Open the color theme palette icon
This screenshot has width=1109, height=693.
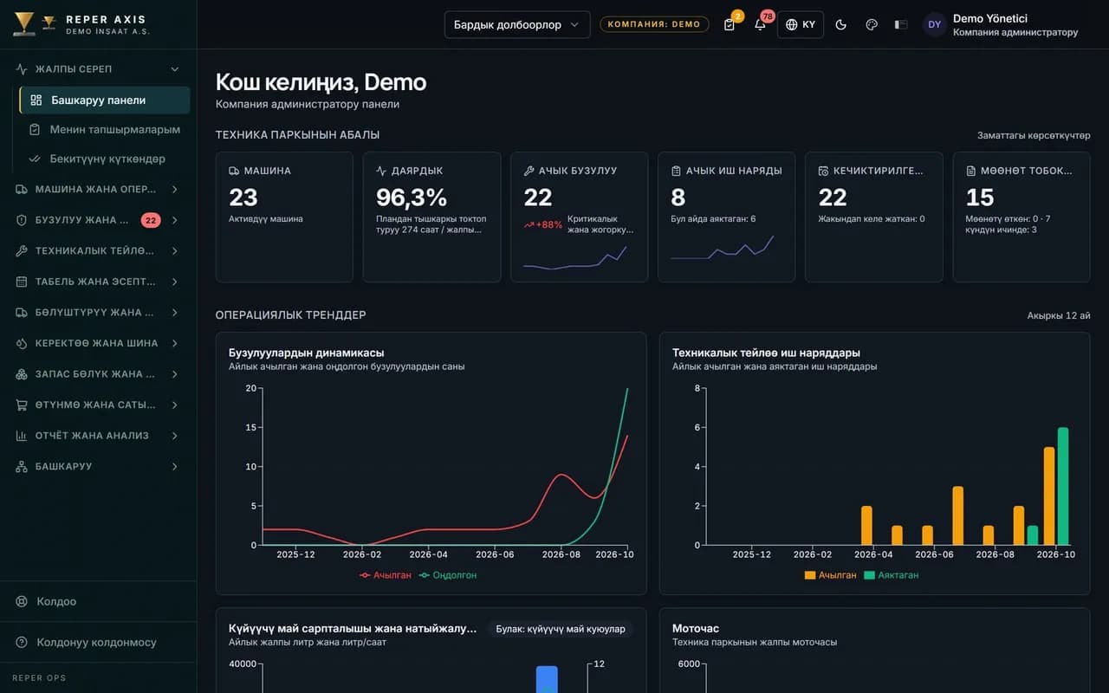pos(872,24)
